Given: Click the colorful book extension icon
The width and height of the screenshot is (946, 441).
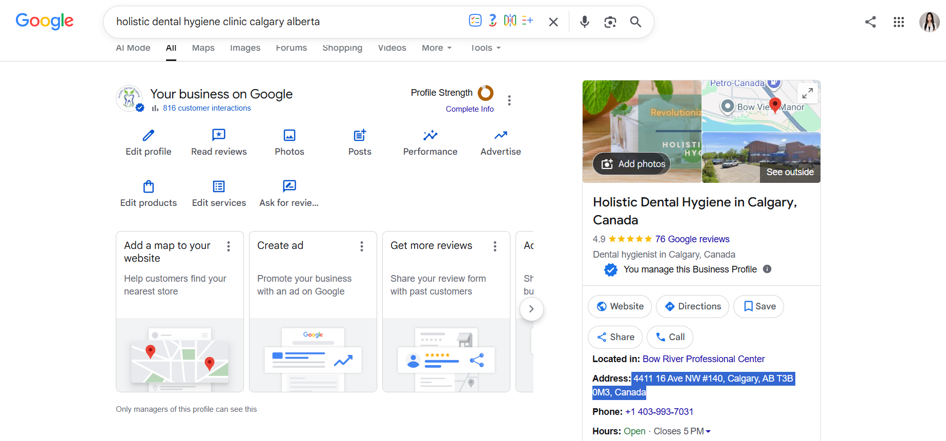Looking at the screenshot, I should [x=510, y=20].
